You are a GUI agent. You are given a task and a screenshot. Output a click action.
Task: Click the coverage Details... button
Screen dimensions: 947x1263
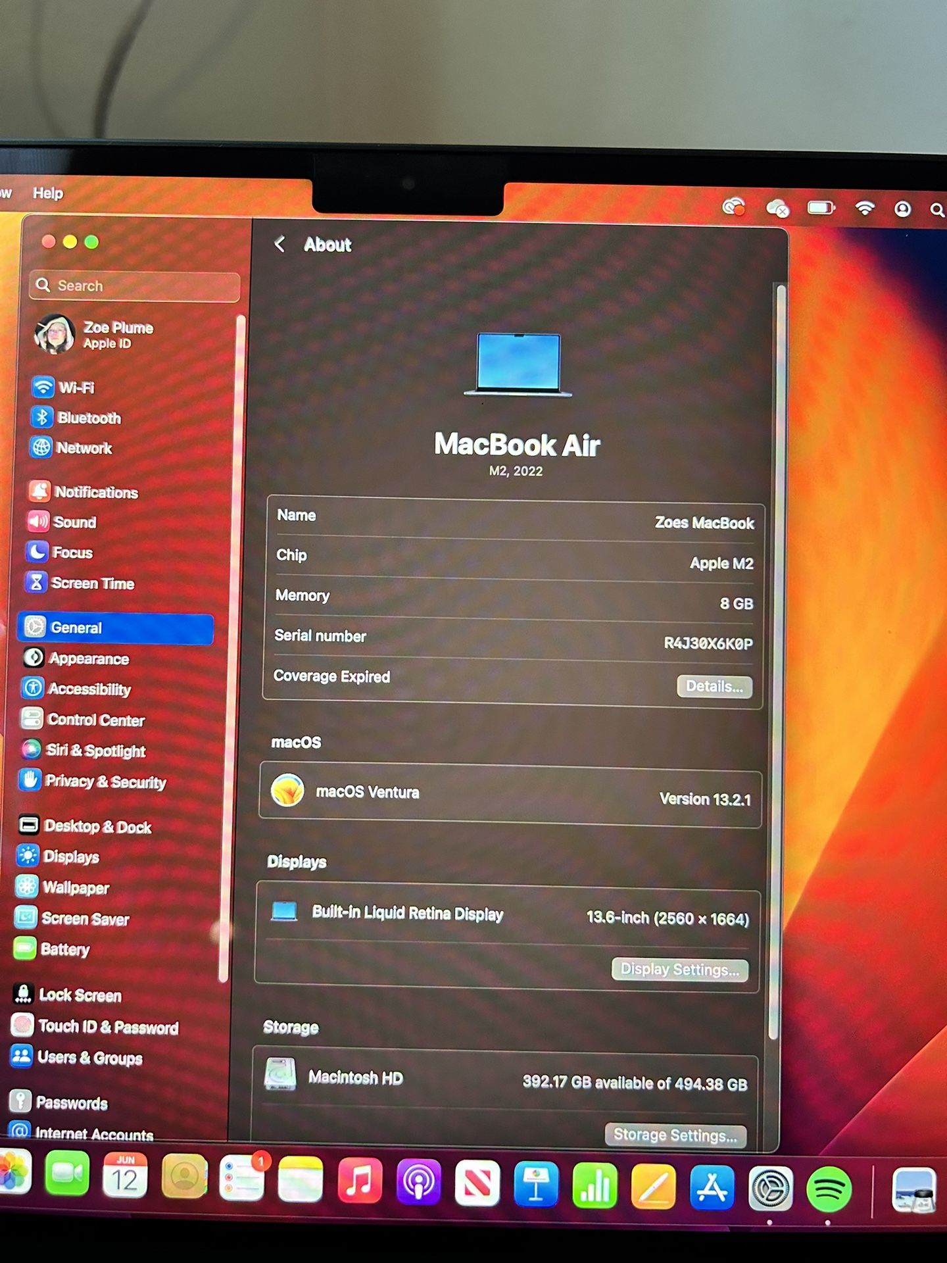pos(714,686)
